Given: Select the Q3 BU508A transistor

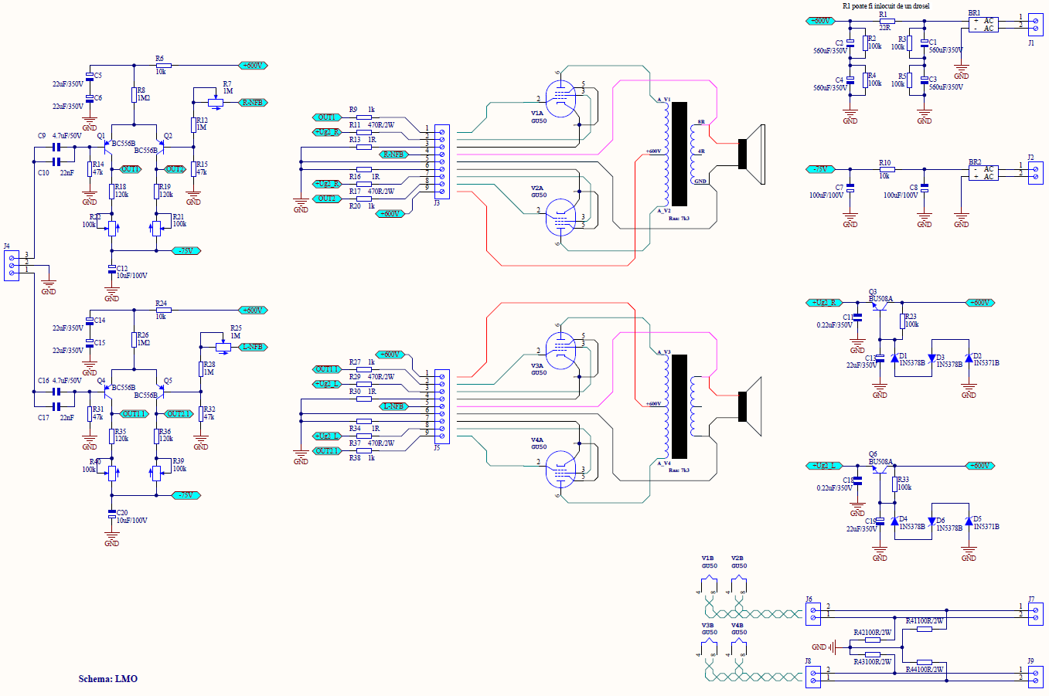Looking at the screenshot, I should pyautogui.click(x=880, y=307).
